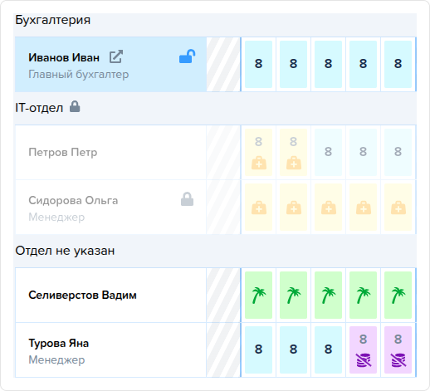Click the Отдел не указан department header
Image resolution: width=430 pixels, height=391 pixels.
click(x=65, y=251)
